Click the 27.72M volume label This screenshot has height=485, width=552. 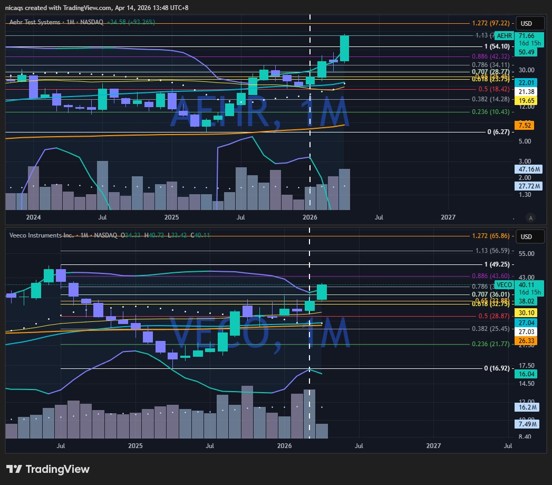point(529,186)
